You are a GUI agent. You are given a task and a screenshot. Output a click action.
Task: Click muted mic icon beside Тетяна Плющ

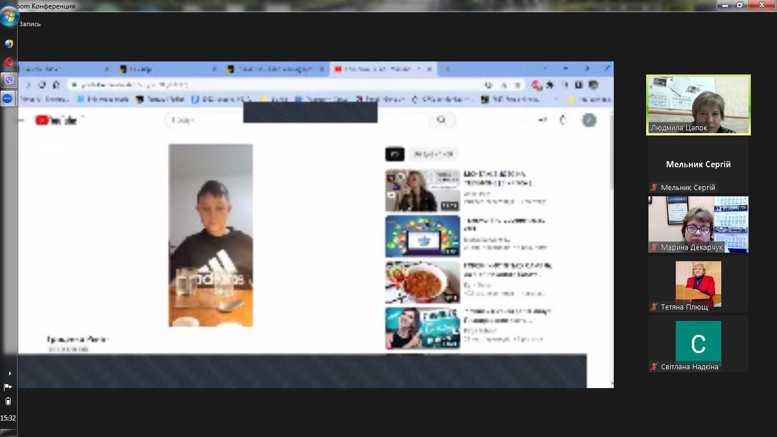[655, 307]
